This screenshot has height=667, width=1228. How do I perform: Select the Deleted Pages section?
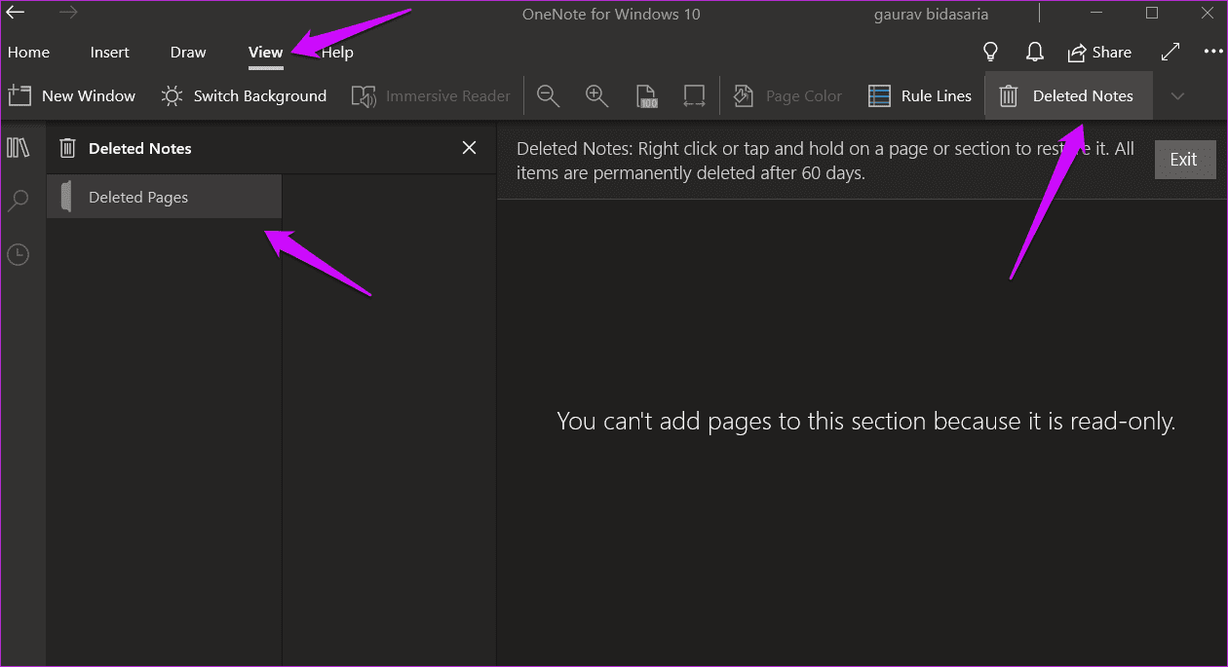pyautogui.click(x=164, y=197)
